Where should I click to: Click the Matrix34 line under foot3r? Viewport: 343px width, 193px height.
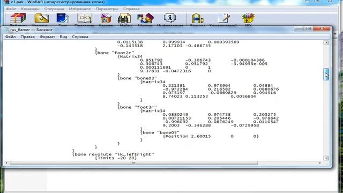click(153, 111)
